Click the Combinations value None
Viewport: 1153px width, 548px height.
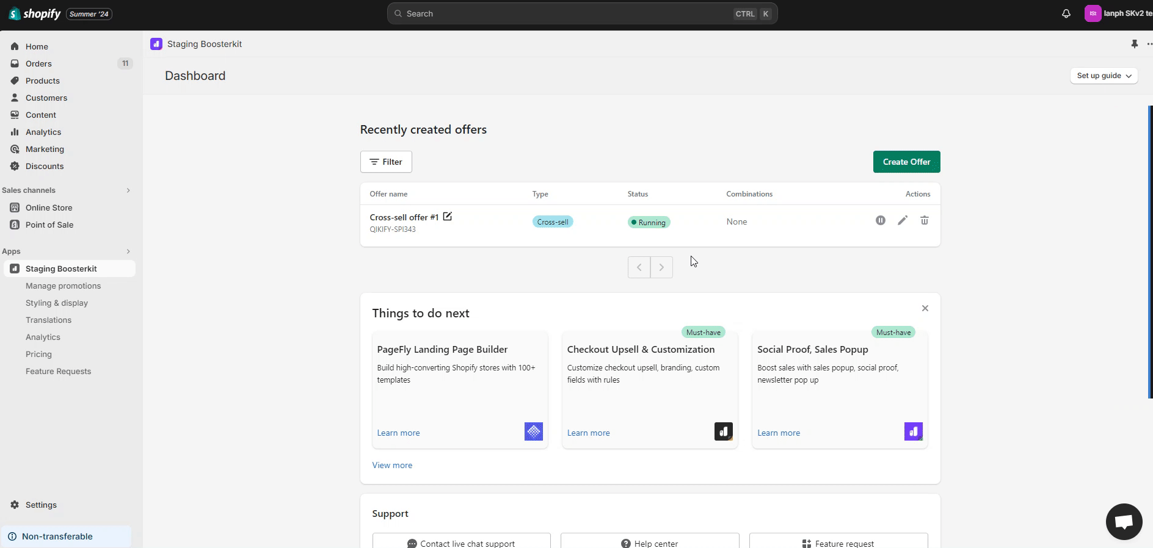[737, 222]
